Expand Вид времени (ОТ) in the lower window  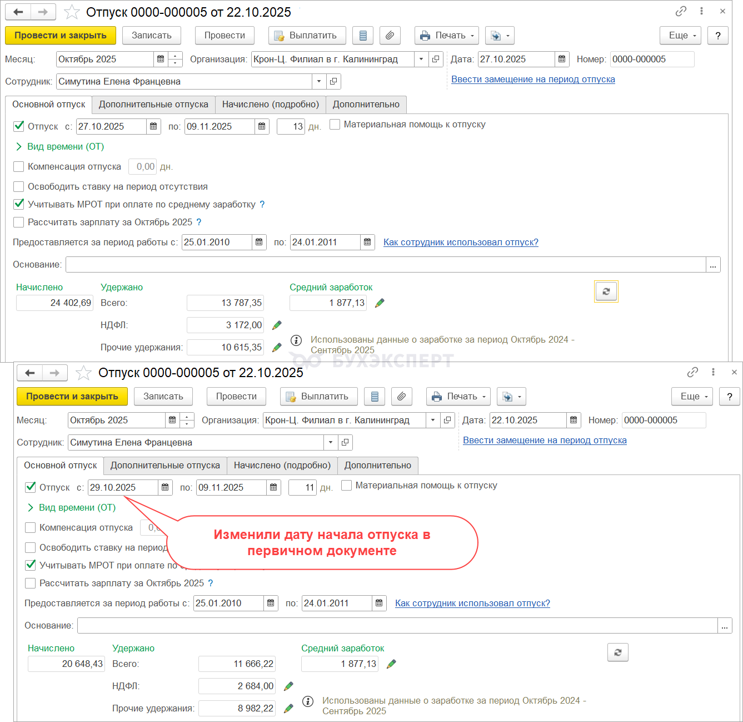72,508
